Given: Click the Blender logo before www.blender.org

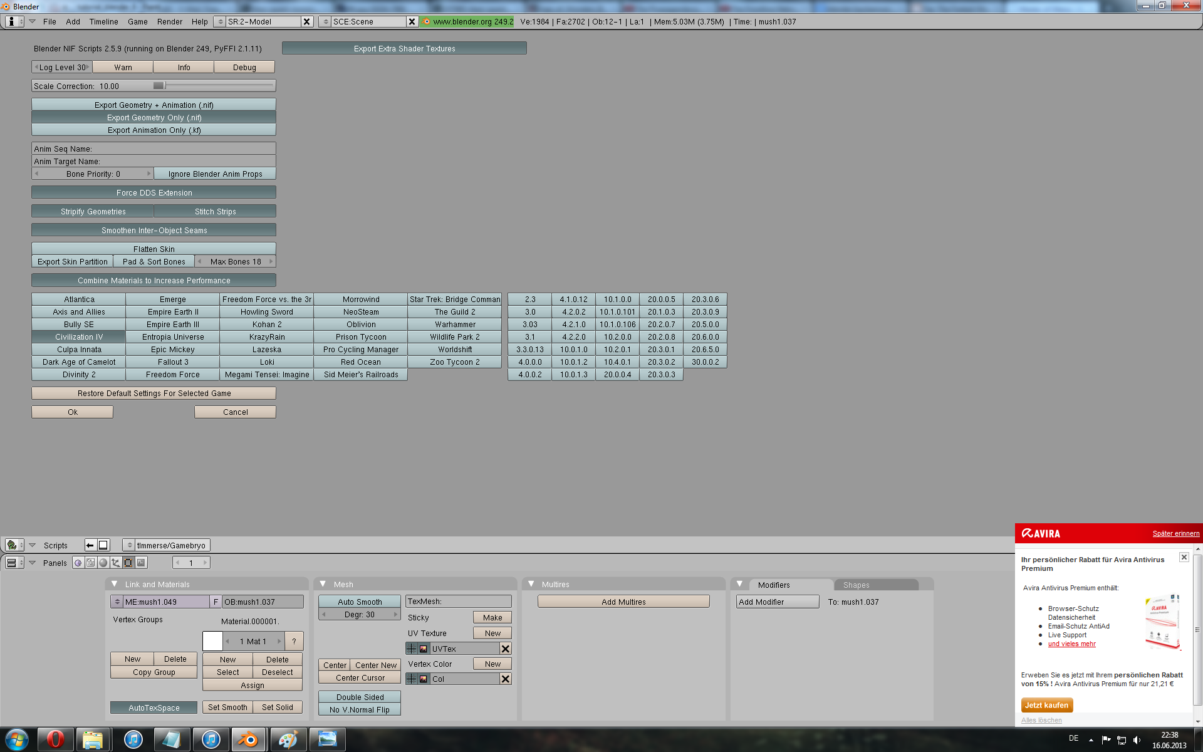Looking at the screenshot, I should 427,21.
